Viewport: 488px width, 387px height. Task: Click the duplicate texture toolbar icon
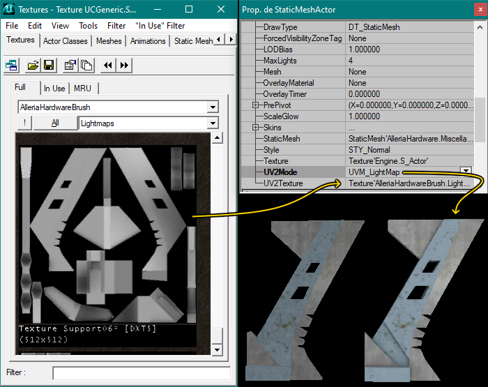86,65
